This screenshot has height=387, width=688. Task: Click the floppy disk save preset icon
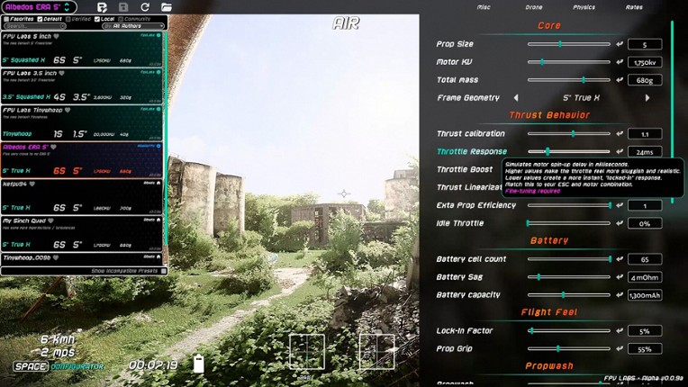tap(123, 7)
